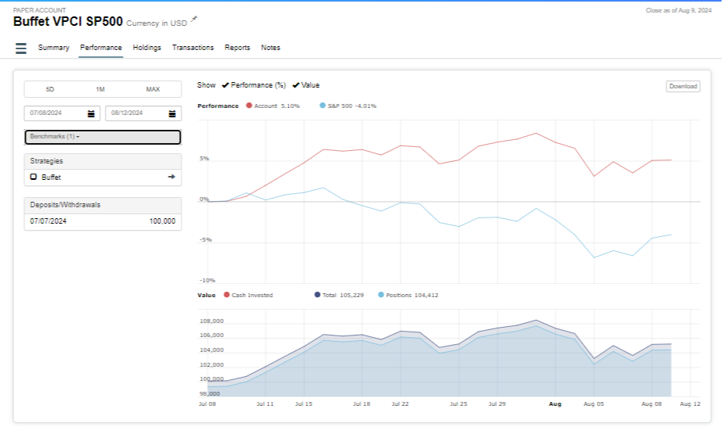The width and height of the screenshot is (722, 427).
Task: Click the arrow icon in Buffet strategy row
Action: pos(171,178)
